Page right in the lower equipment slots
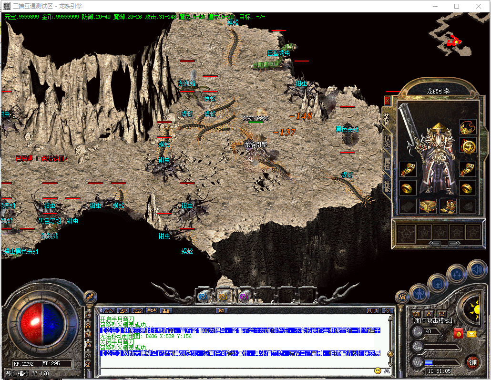Image resolution: width=491 pixels, height=380 pixels. (454, 244)
